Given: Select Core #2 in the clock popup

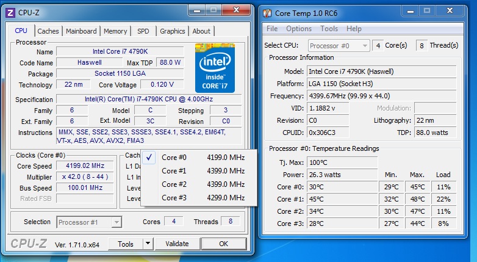Looking at the screenshot, I should coord(199,184).
